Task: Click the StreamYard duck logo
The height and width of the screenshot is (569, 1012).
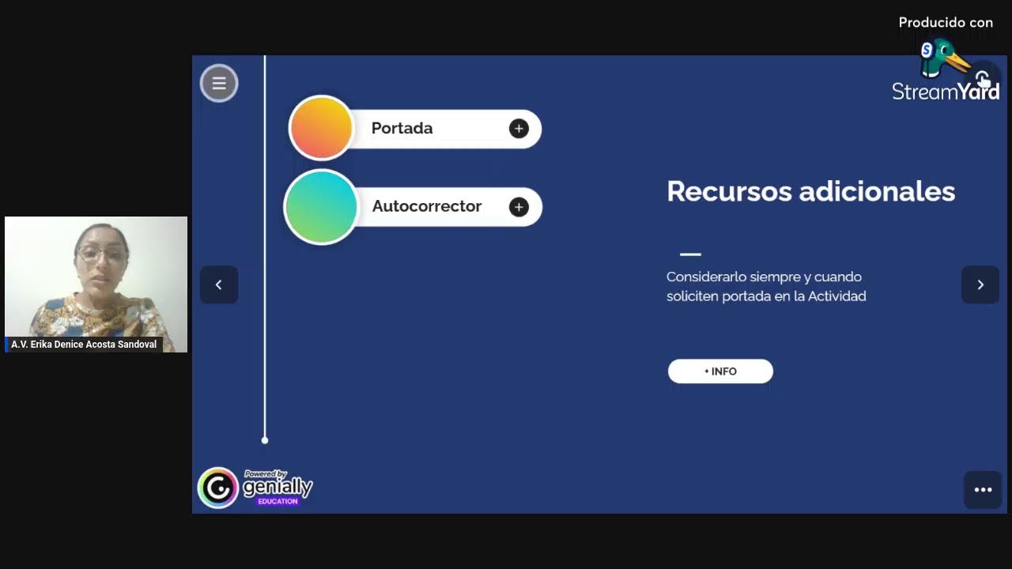Action: coord(943,59)
